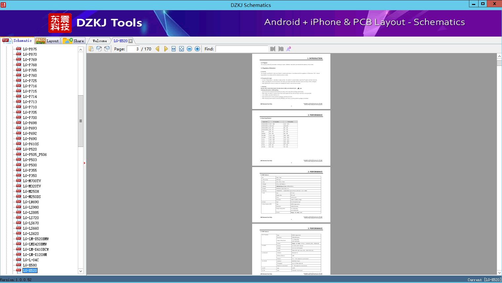502x283 pixels.
Task: Select the LG-P610S tree item
Action: coord(31,144)
